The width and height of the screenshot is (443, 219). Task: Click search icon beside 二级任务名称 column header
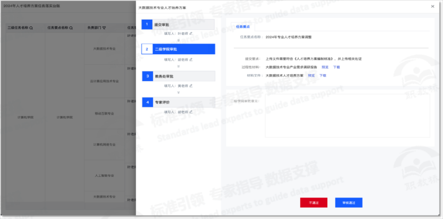tap(31, 28)
